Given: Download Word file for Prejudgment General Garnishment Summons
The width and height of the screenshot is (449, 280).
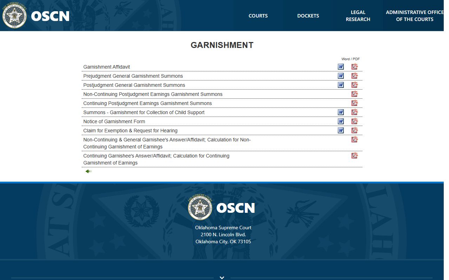Looking at the screenshot, I should pos(341,76).
